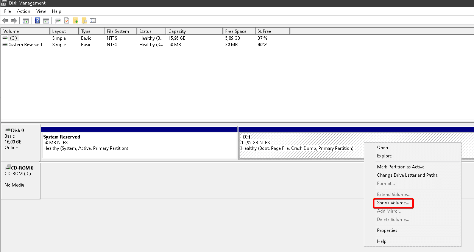Sort by the Layout column header
Viewport: 474px width, 252px height.
pos(64,31)
